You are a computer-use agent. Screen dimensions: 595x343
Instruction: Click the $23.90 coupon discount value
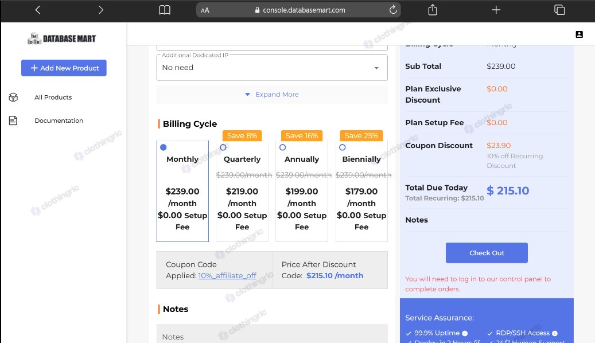tap(499, 146)
